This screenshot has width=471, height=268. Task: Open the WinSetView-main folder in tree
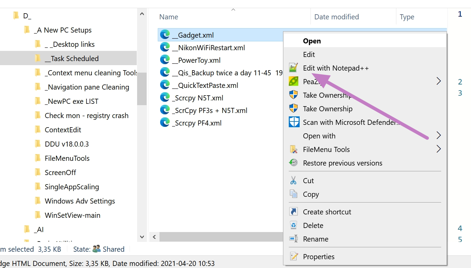(72, 215)
